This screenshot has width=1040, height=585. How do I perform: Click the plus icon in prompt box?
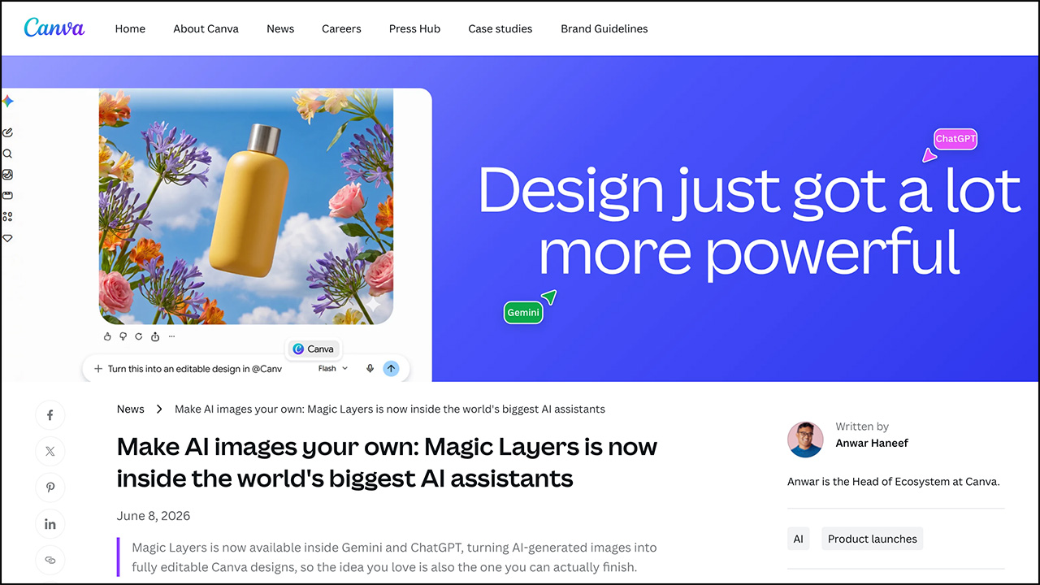98,369
